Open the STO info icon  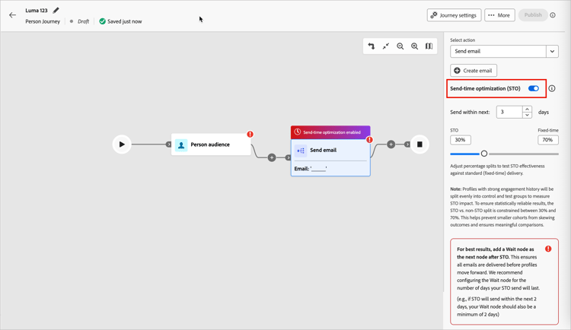click(x=552, y=88)
